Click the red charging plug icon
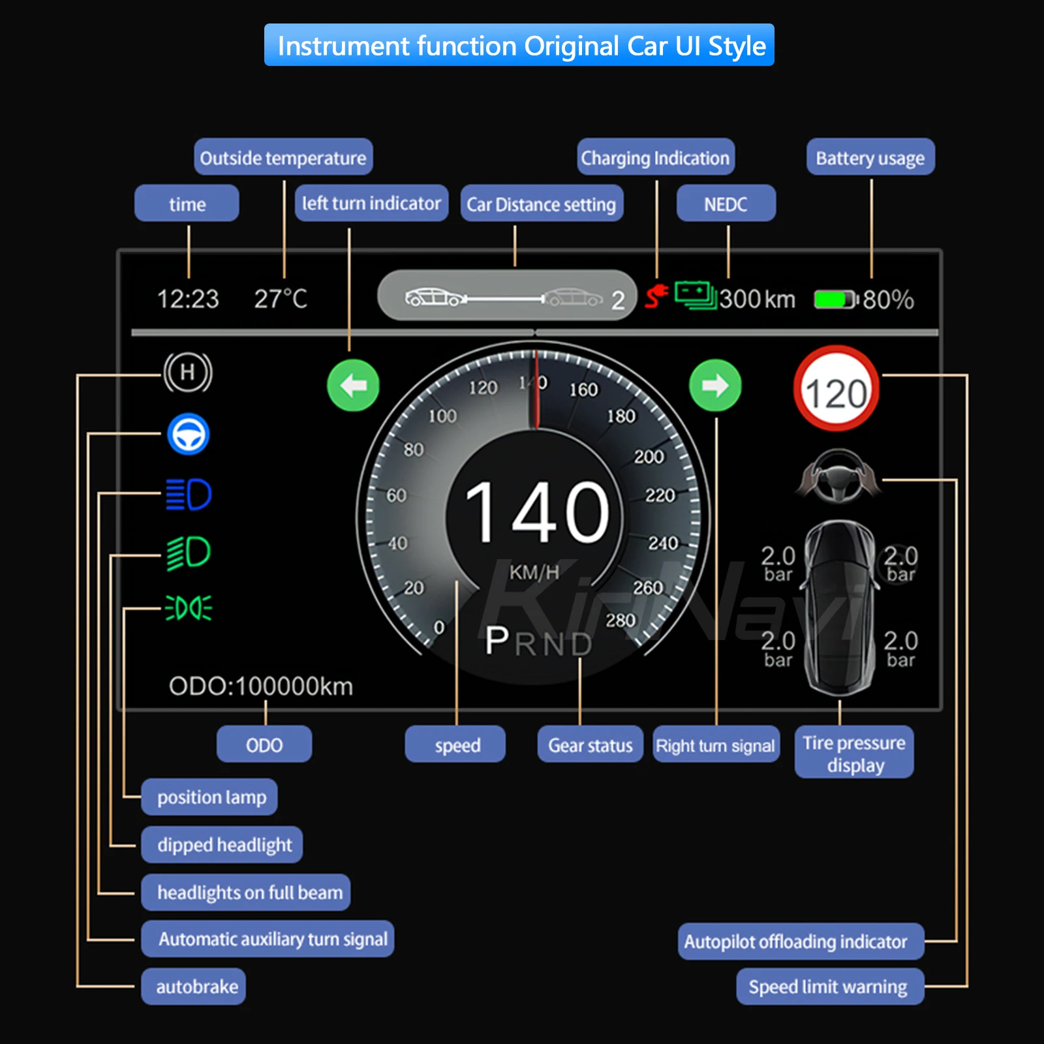This screenshot has height=1044, width=1044. 656,296
